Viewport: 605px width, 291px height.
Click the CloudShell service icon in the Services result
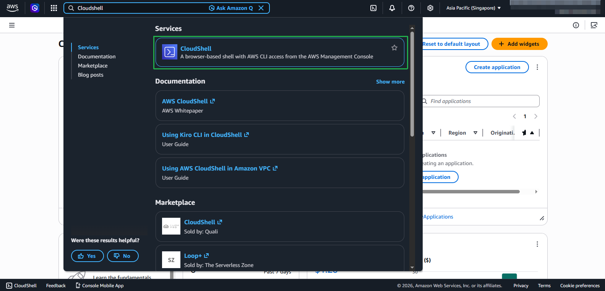point(170,52)
